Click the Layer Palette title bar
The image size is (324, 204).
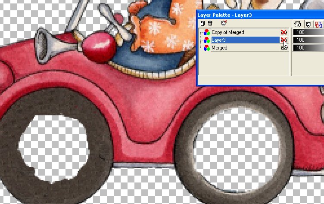pos(260,15)
